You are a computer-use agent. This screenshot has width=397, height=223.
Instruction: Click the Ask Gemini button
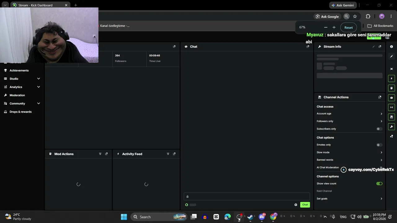click(x=342, y=5)
